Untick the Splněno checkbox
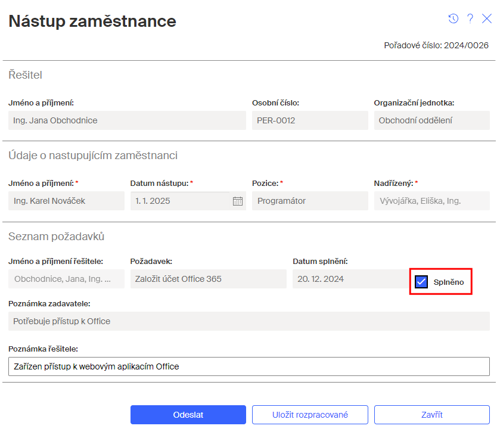 pyautogui.click(x=421, y=282)
